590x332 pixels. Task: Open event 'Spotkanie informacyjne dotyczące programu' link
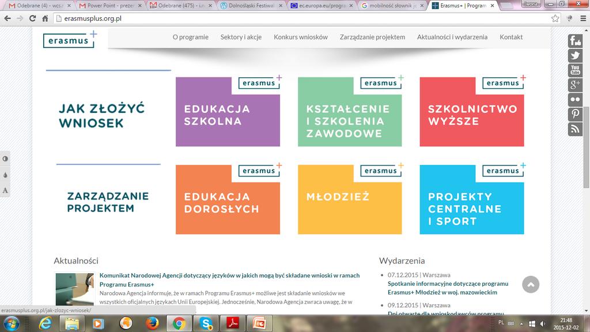click(448, 288)
